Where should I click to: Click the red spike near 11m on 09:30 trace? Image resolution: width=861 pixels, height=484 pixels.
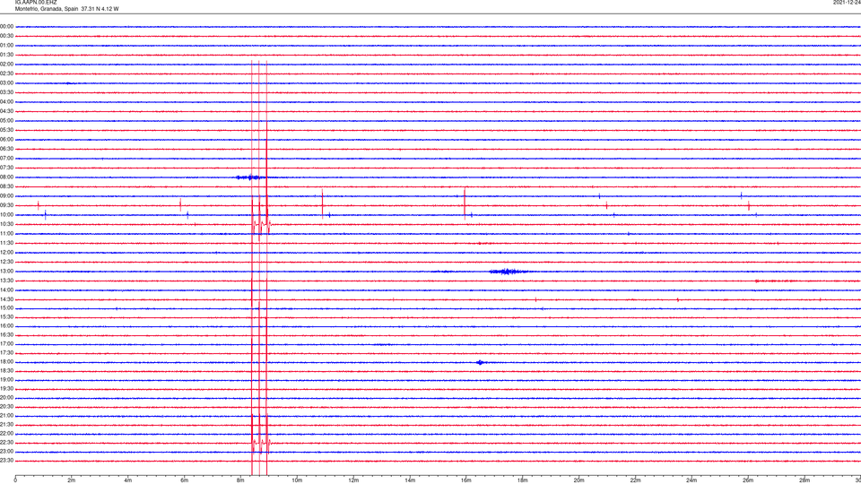(x=322, y=204)
